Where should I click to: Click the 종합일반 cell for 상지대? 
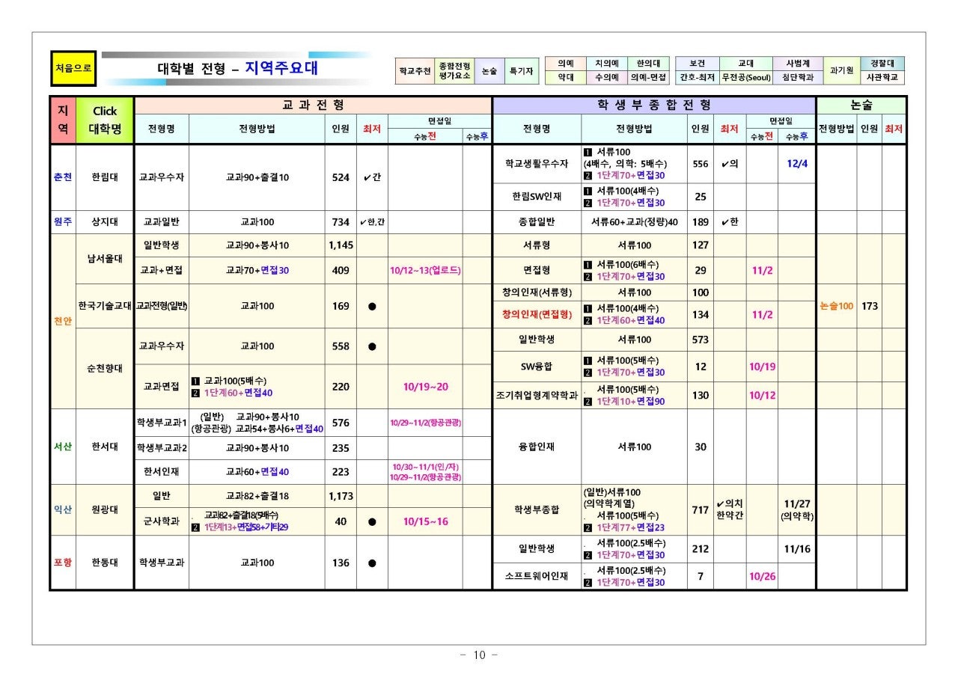point(537,222)
